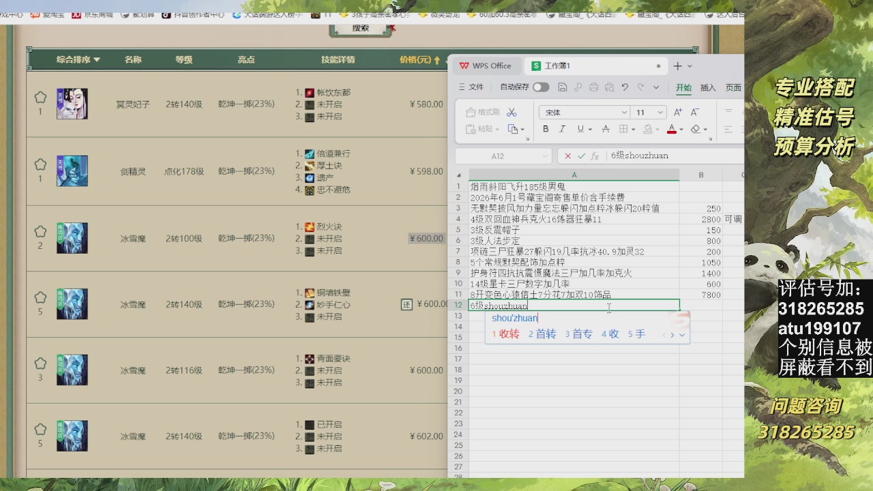Screen dimensions: 873x491
Task: Click bargain (还) icon beside ¥600.00 price
Action: [406, 304]
